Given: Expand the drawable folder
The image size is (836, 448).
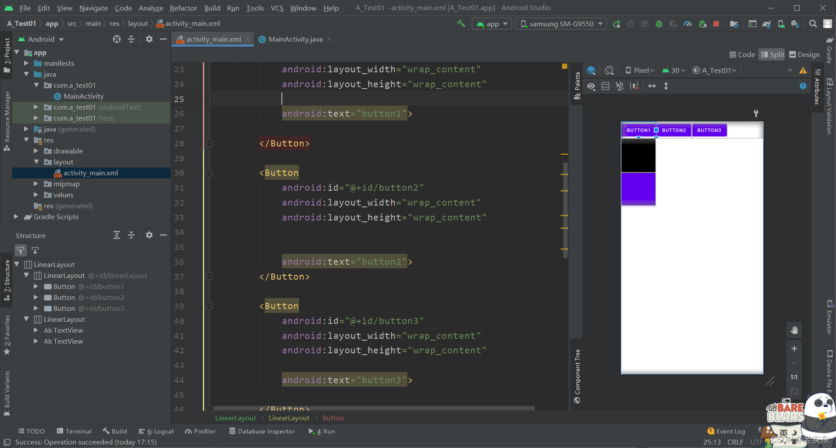Looking at the screenshot, I should [x=36, y=151].
